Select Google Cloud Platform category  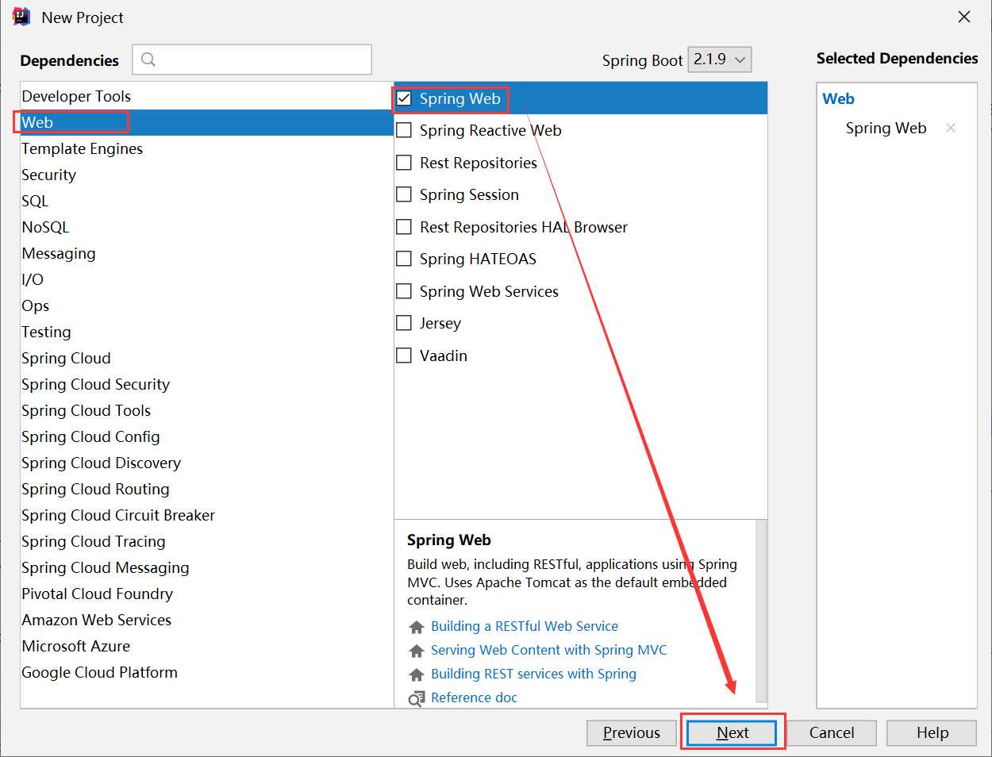point(207,672)
